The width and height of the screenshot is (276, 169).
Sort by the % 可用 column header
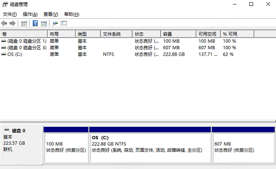point(237,34)
